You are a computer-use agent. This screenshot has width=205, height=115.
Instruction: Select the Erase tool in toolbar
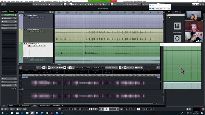coord(78,4)
